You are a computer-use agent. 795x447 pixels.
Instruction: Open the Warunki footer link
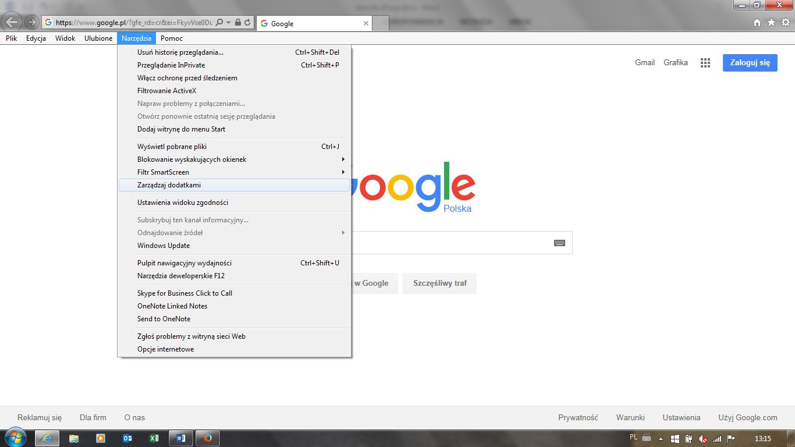[x=630, y=417]
